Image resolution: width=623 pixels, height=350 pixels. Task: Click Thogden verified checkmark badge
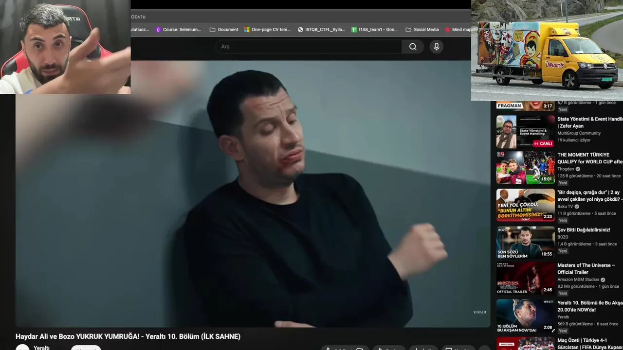coord(578,169)
